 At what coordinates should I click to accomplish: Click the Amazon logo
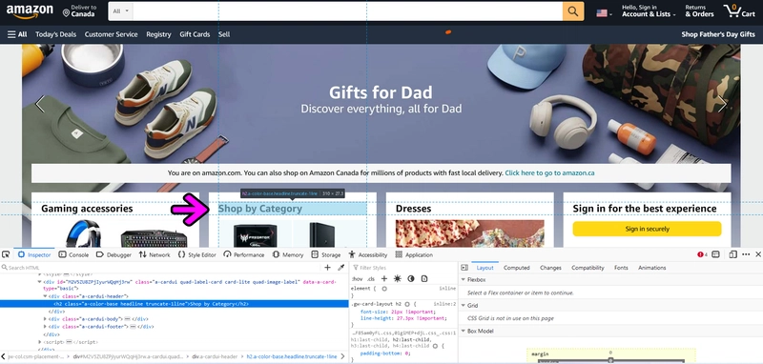pyautogui.click(x=30, y=11)
